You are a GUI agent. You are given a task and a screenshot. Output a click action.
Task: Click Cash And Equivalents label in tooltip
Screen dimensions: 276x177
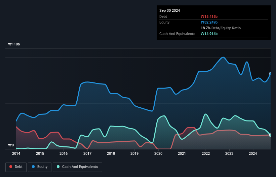tap(177, 34)
